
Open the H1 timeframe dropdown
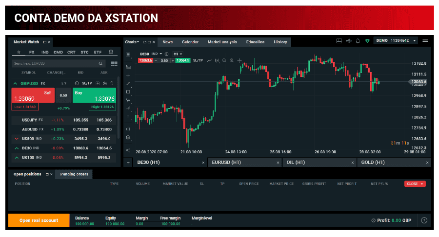pyautogui.click(x=178, y=54)
